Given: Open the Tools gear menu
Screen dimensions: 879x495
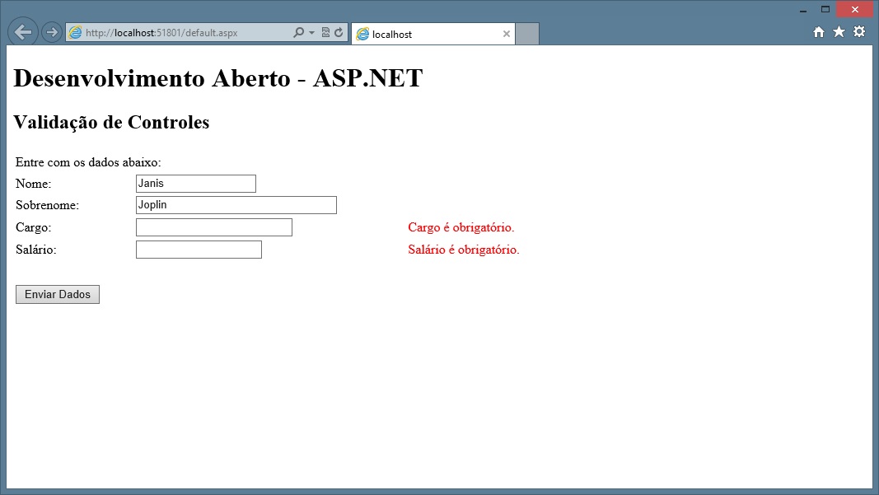Looking at the screenshot, I should point(859,32).
